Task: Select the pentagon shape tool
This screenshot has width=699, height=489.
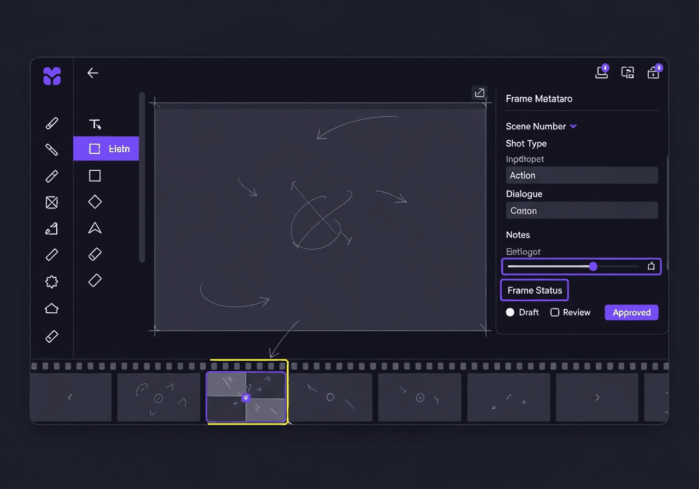Action: pyautogui.click(x=51, y=308)
